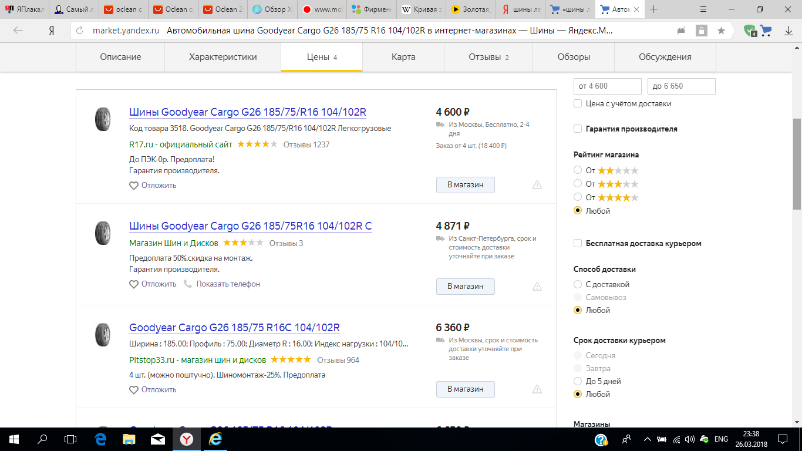Choose the С доставкой delivery option
The width and height of the screenshot is (802, 451).
578,284
